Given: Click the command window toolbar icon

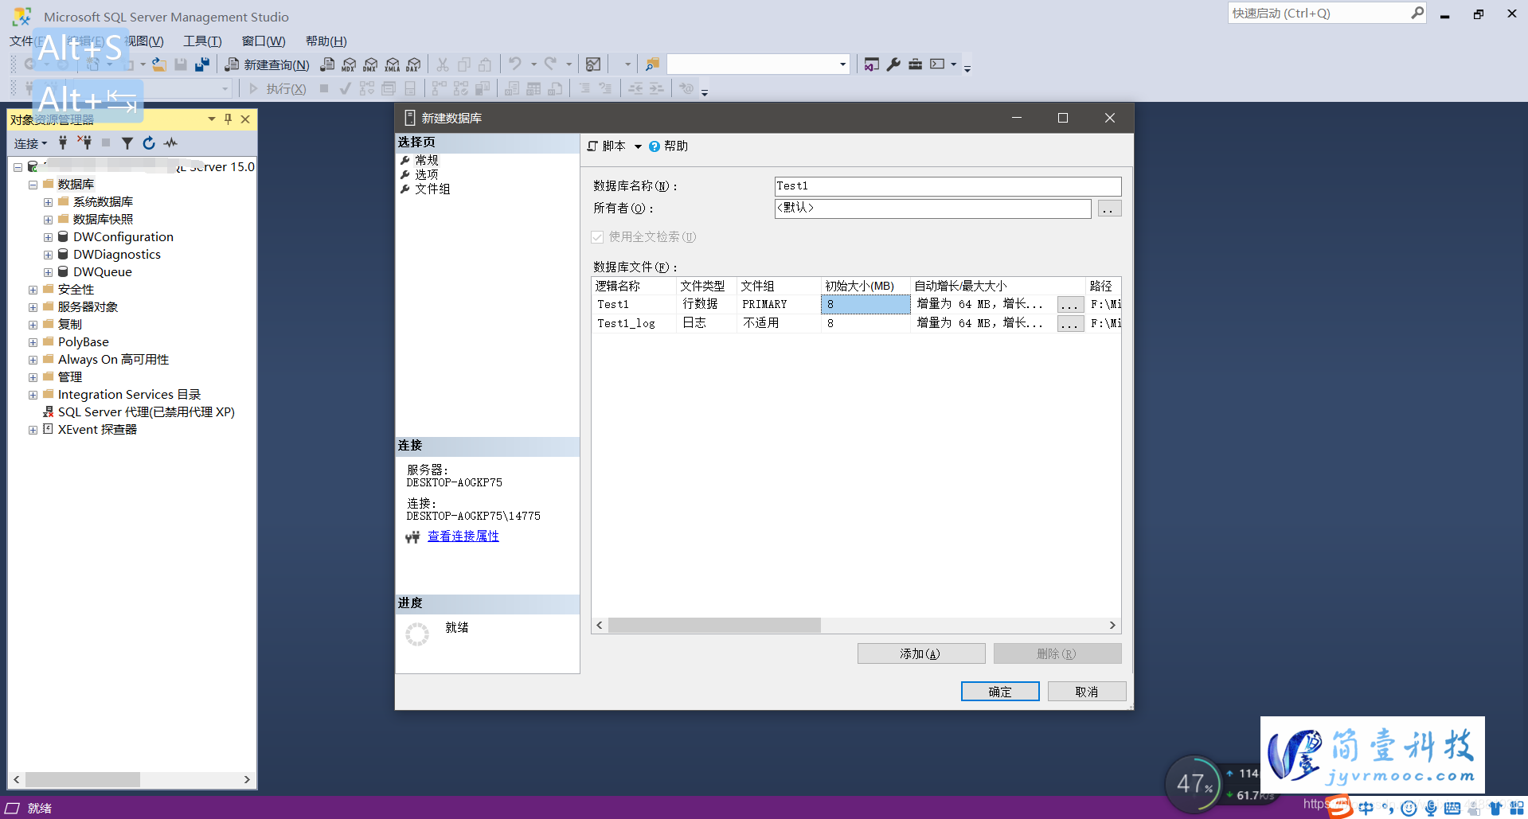Looking at the screenshot, I should click(x=937, y=64).
